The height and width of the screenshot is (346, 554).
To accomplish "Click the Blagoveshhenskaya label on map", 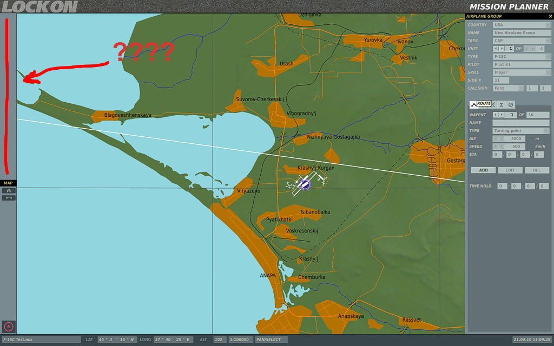I will click(128, 115).
